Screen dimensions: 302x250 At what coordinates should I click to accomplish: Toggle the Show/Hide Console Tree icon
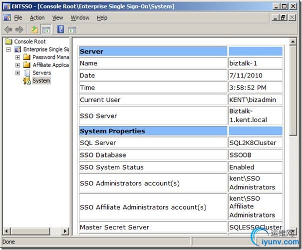(x=46, y=29)
